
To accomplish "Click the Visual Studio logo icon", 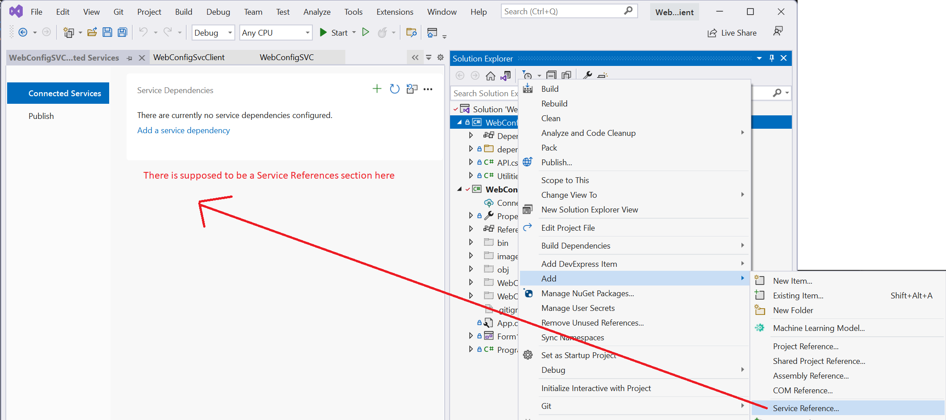I will tap(16, 11).
